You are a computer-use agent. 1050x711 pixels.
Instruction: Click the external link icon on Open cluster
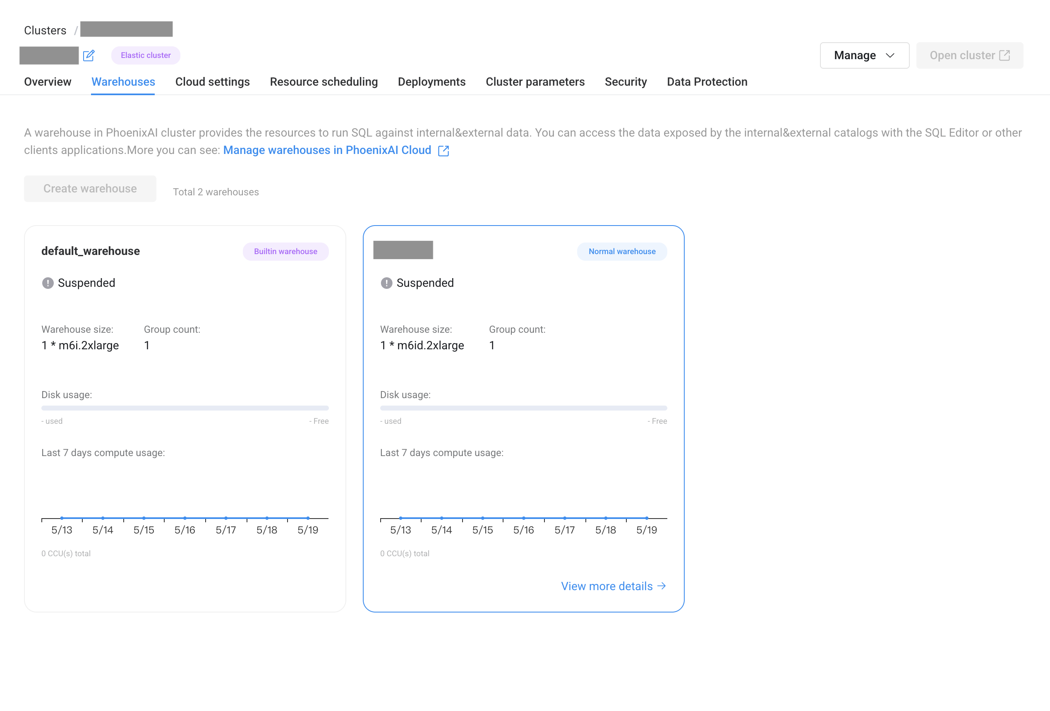[x=1004, y=55]
